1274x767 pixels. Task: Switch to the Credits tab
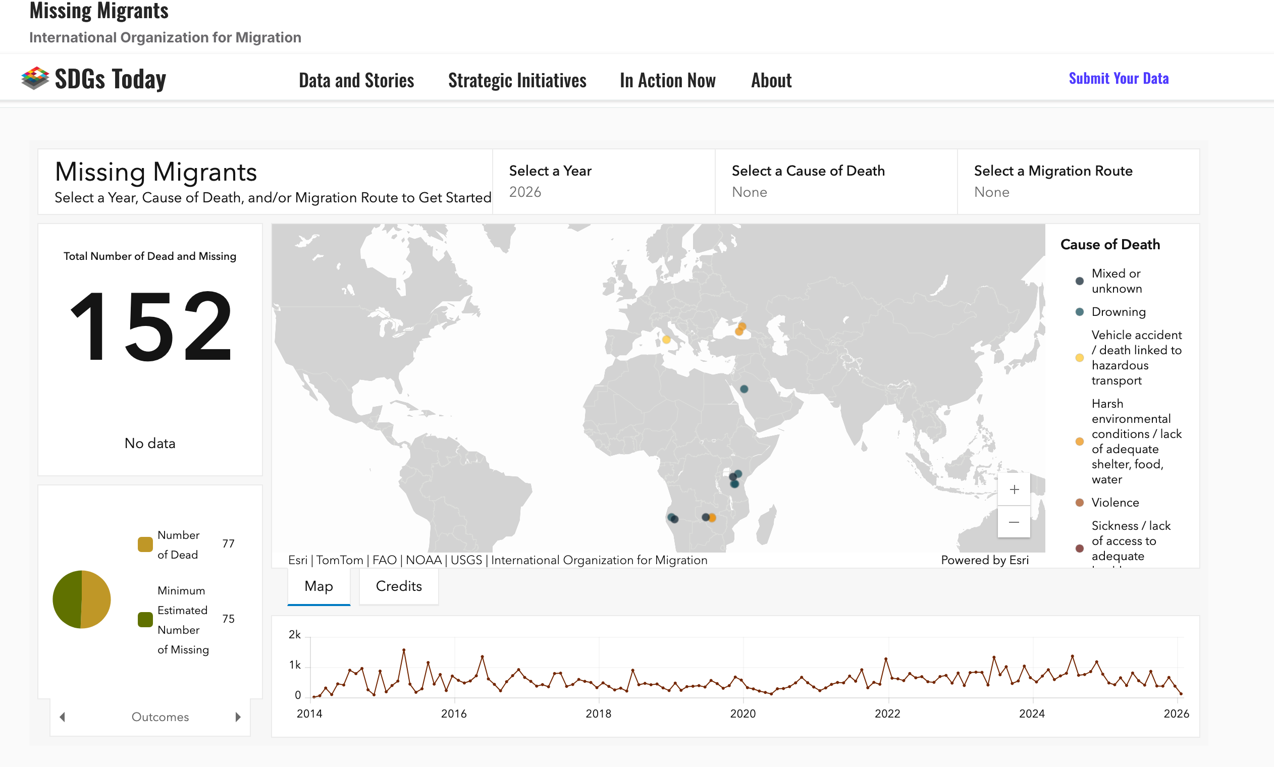(x=398, y=586)
